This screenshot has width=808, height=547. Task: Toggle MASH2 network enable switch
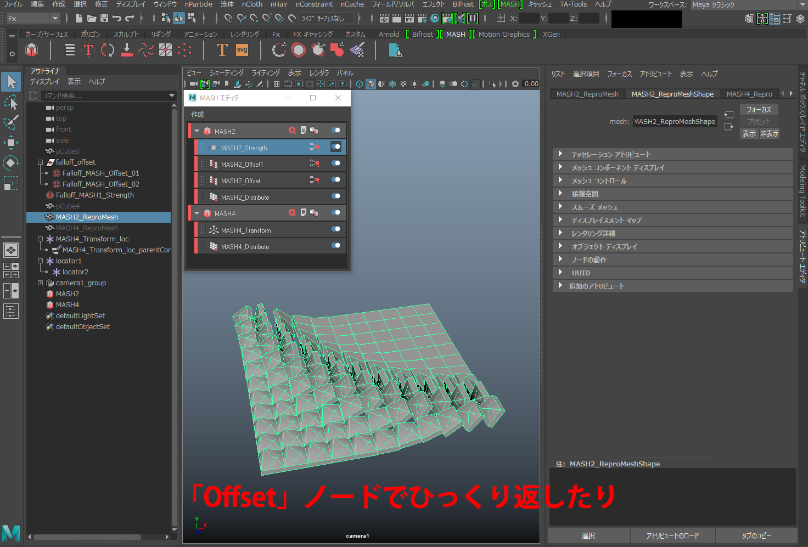click(336, 131)
